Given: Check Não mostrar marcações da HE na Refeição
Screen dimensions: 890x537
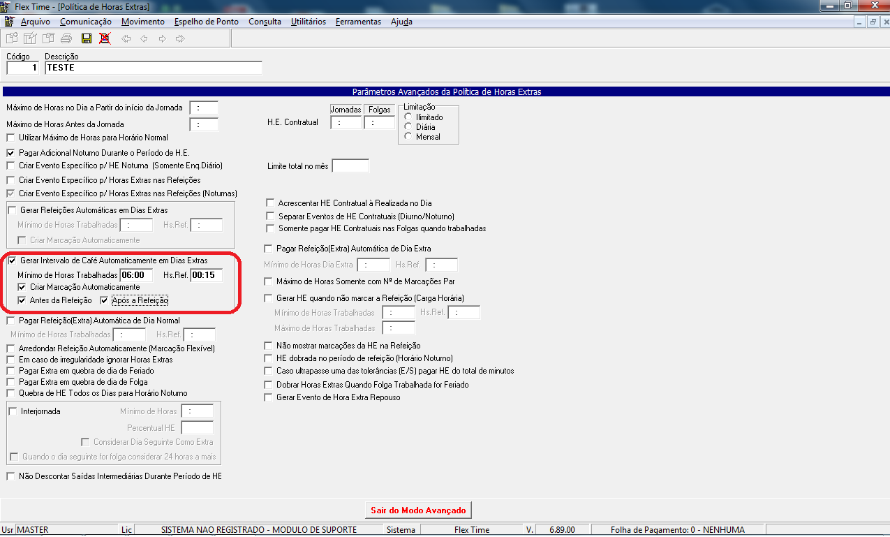Looking at the screenshot, I should [x=269, y=346].
